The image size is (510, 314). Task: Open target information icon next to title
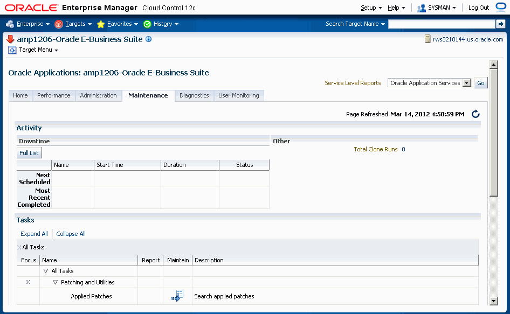coord(149,39)
